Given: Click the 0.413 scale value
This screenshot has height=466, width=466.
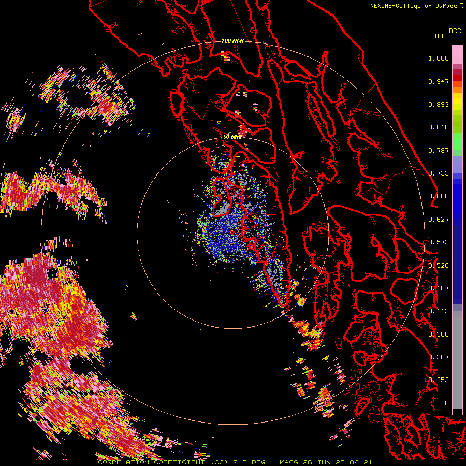Looking at the screenshot, I should point(439,311).
